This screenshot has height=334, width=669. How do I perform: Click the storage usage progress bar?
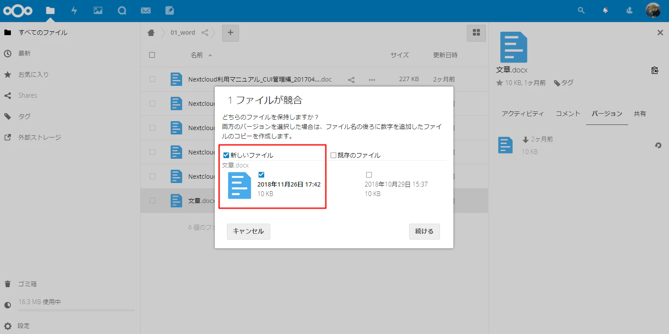coord(76,310)
